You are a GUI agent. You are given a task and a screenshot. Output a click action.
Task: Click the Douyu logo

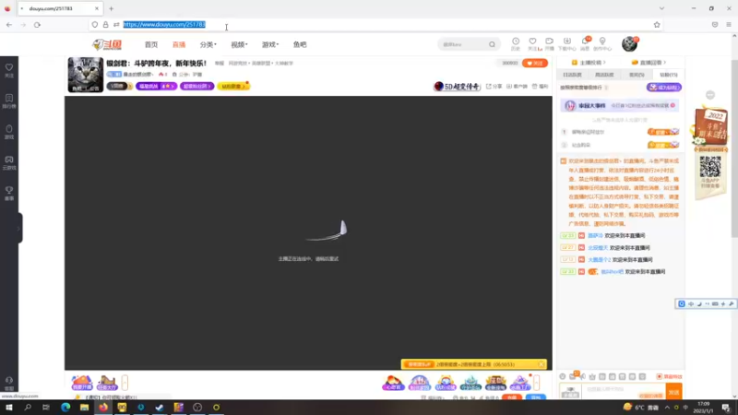pyautogui.click(x=107, y=44)
